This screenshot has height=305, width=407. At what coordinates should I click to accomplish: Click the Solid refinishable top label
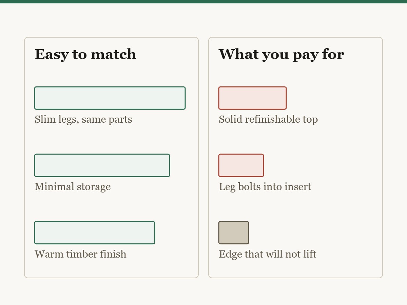(268, 119)
